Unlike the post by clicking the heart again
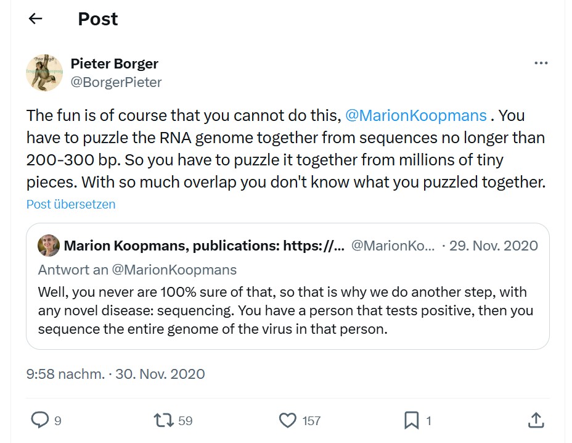The height and width of the screenshot is (443, 572). pyautogui.click(x=287, y=420)
